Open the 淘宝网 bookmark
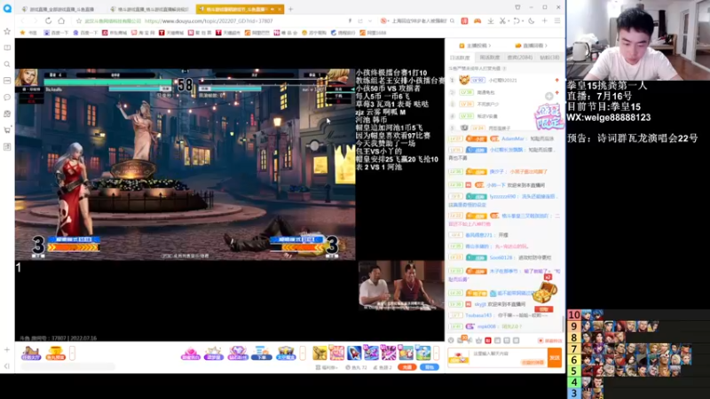This screenshot has width=710, height=399. [143, 33]
